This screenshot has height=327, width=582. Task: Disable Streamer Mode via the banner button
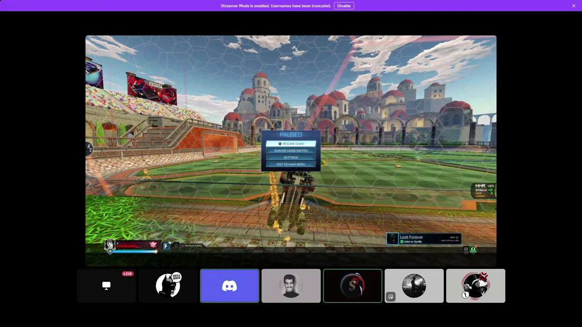344,6
